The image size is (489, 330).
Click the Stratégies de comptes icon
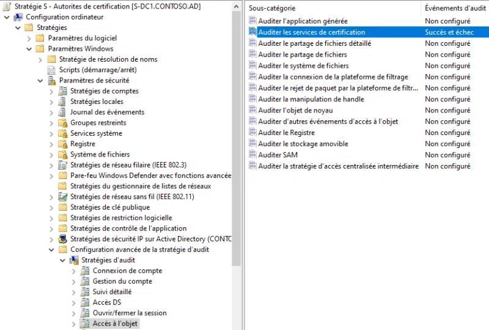click(x=63, y=91)
